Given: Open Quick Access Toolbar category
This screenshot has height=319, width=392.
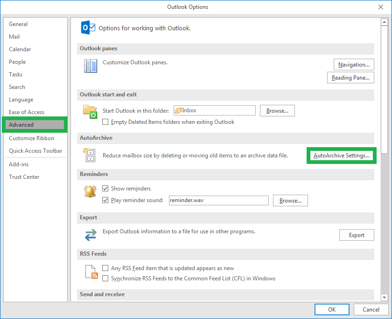Looking at the screenshot, I should 35,151.
